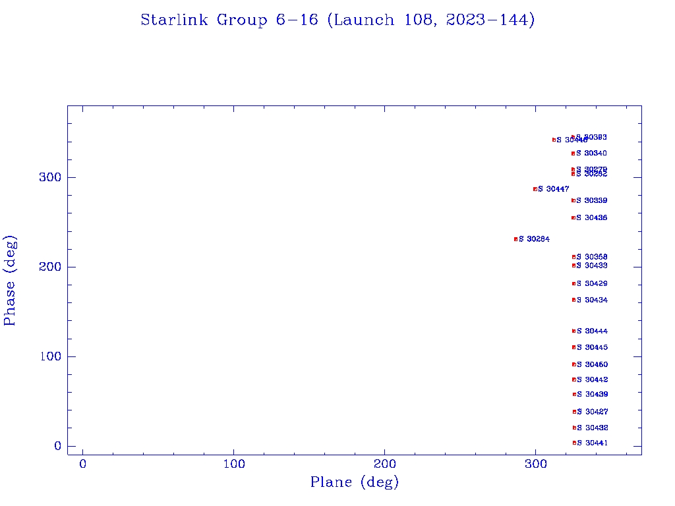Screen dimensions: 675x506
Task: Click the Starlink Group 6-16 chart title
Action: (337, 20)
